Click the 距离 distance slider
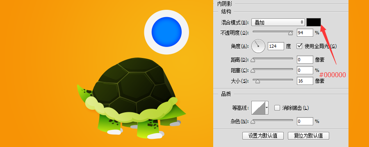The height and width of the screenshot is (147, 369). pos(273,60)
